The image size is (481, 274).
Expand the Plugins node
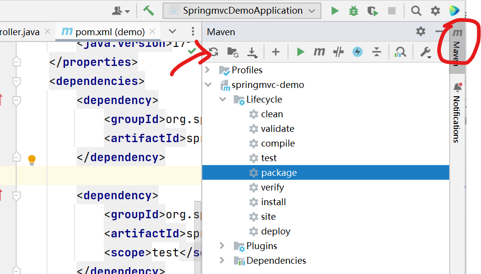[x=222, y=245]
